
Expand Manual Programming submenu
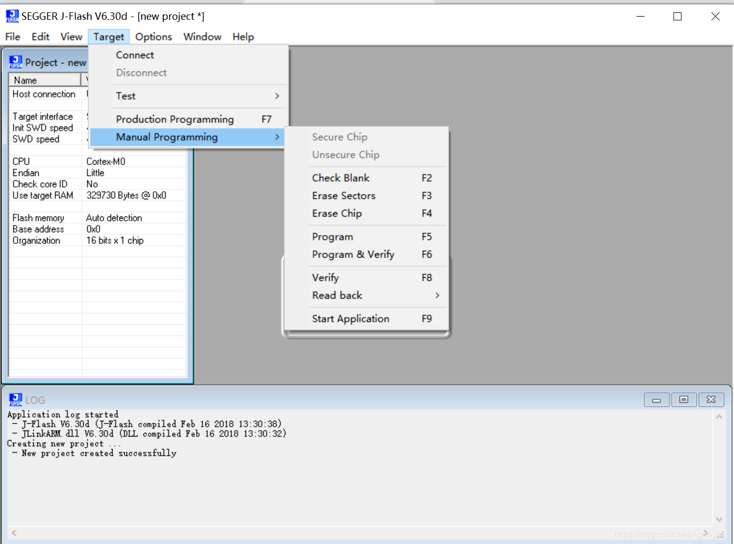point(188,137)
